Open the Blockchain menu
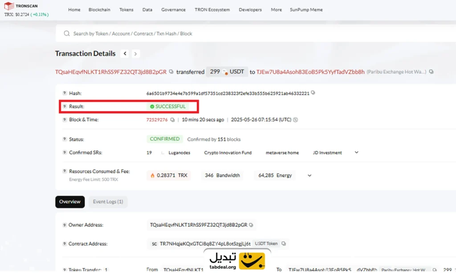The image size is (456, 273). coord(99,10)
